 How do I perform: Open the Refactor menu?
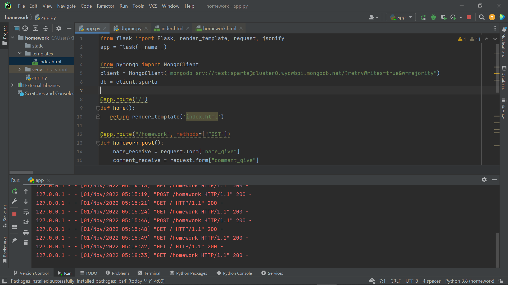coord(105,6)
